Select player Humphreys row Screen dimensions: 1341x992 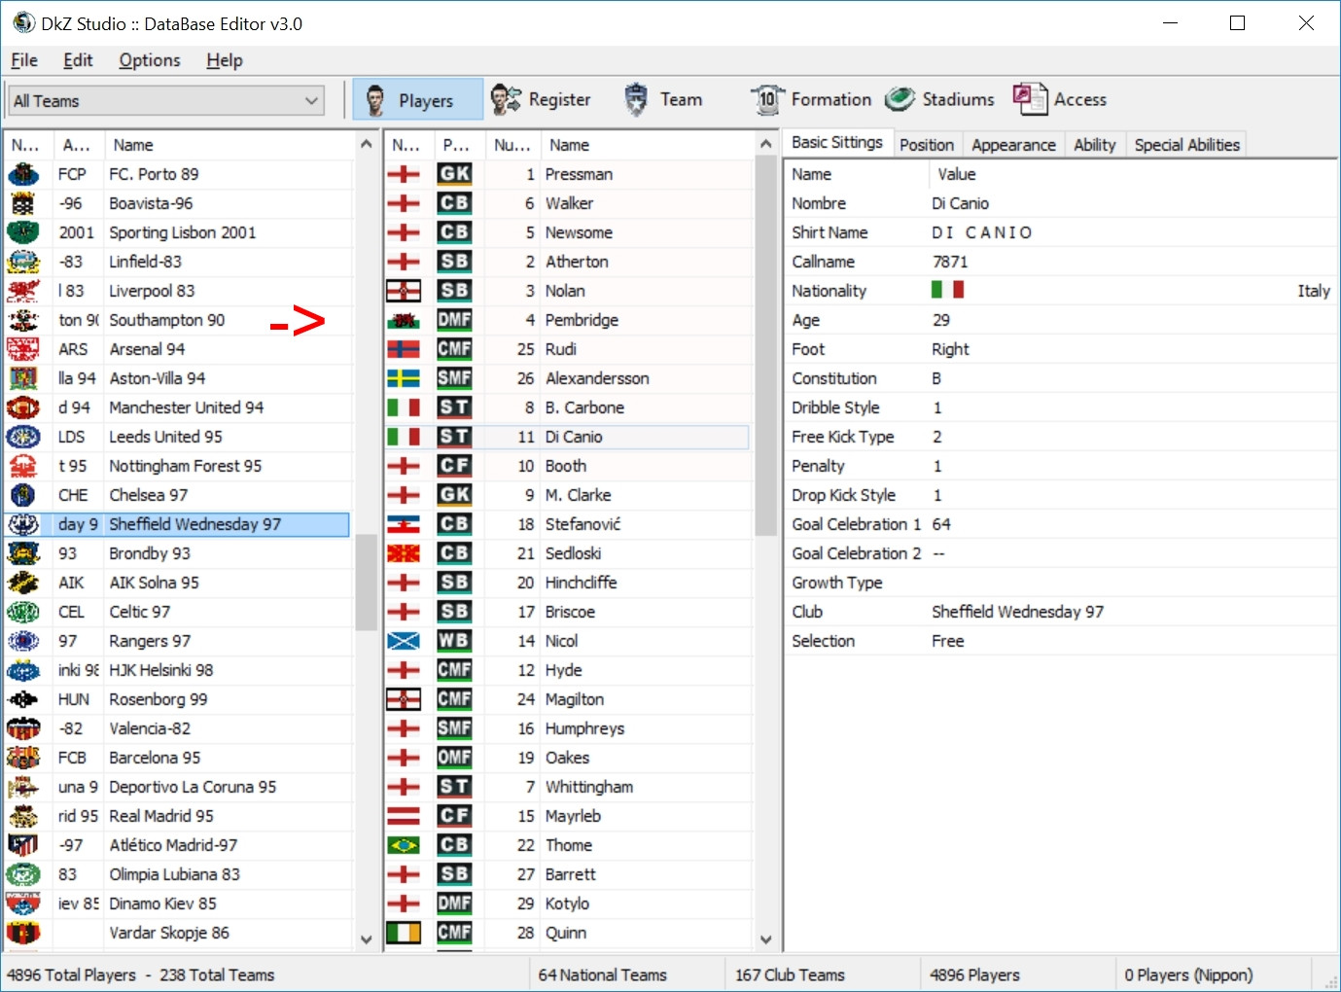click(568, 728)
